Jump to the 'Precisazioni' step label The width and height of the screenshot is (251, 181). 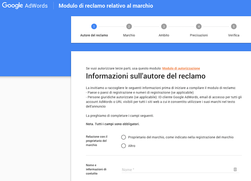click(199, 35)
